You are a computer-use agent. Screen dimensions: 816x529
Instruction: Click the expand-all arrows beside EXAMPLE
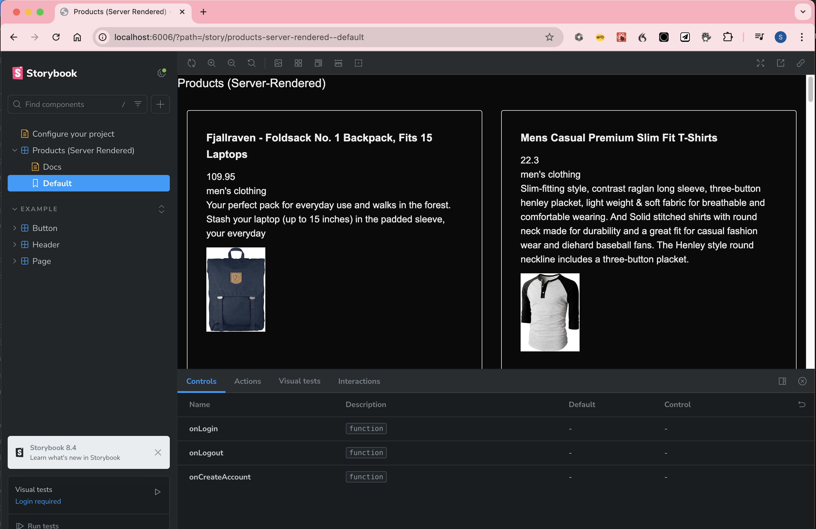tap(162, 209)
